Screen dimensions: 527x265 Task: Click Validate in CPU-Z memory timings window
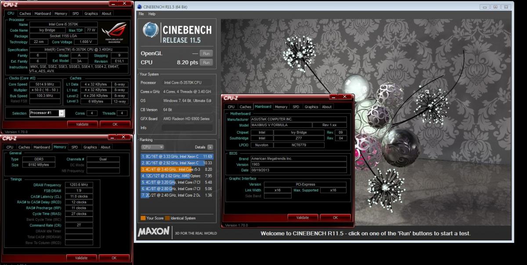[x=81, y=258]
